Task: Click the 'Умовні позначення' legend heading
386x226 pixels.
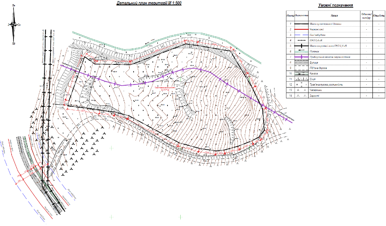Action: [x=335, y=6]
